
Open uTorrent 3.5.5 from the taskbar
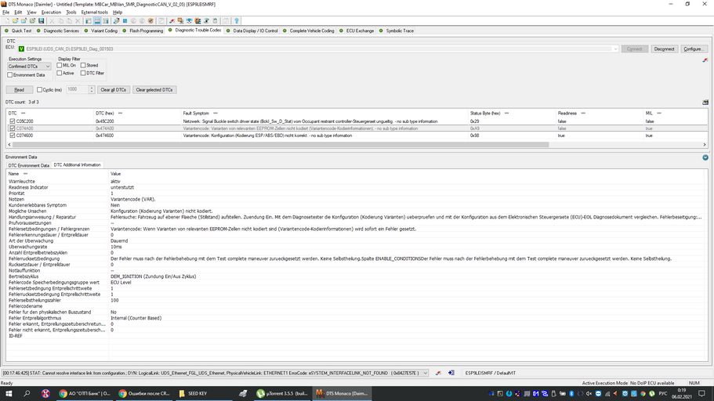(x=282, y=393)
